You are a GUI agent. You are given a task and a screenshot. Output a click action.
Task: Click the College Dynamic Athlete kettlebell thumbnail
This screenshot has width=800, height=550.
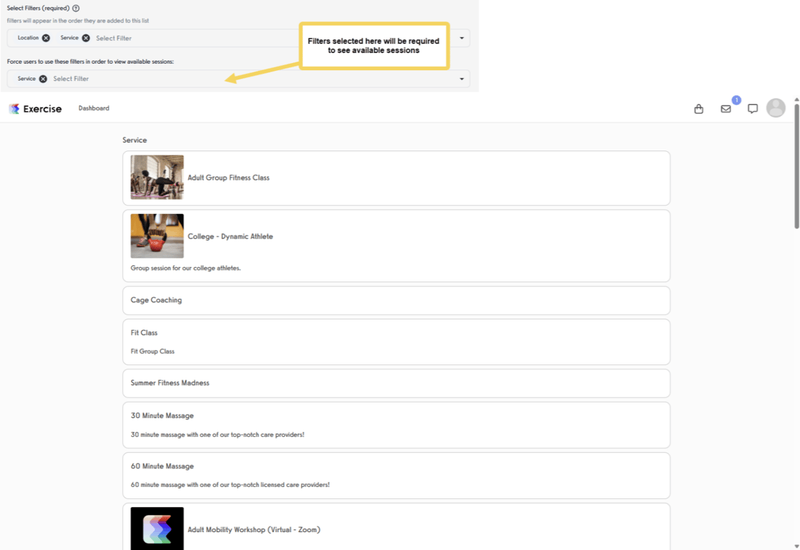point(157,236)
